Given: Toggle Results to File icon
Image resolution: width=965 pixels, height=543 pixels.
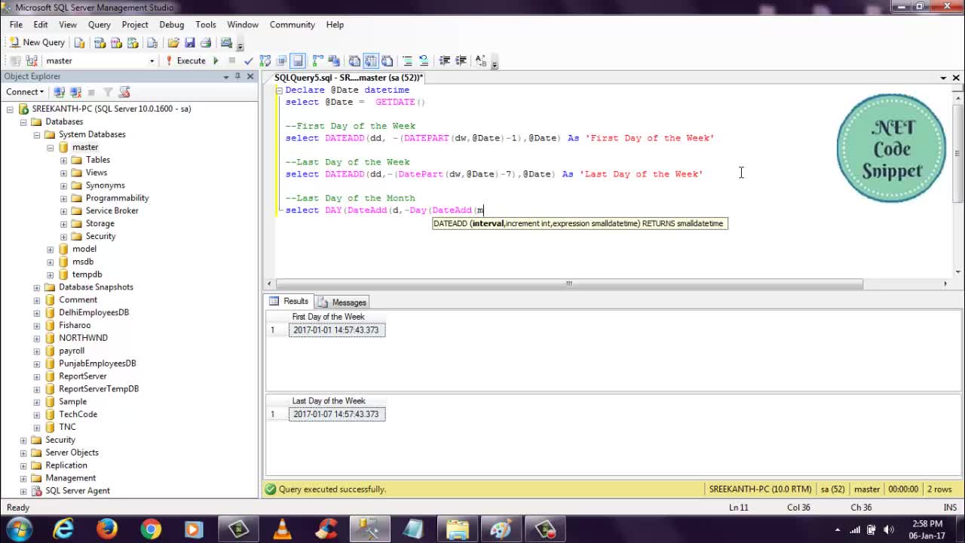Looking at the screenshot, I should tap(387, 60).
